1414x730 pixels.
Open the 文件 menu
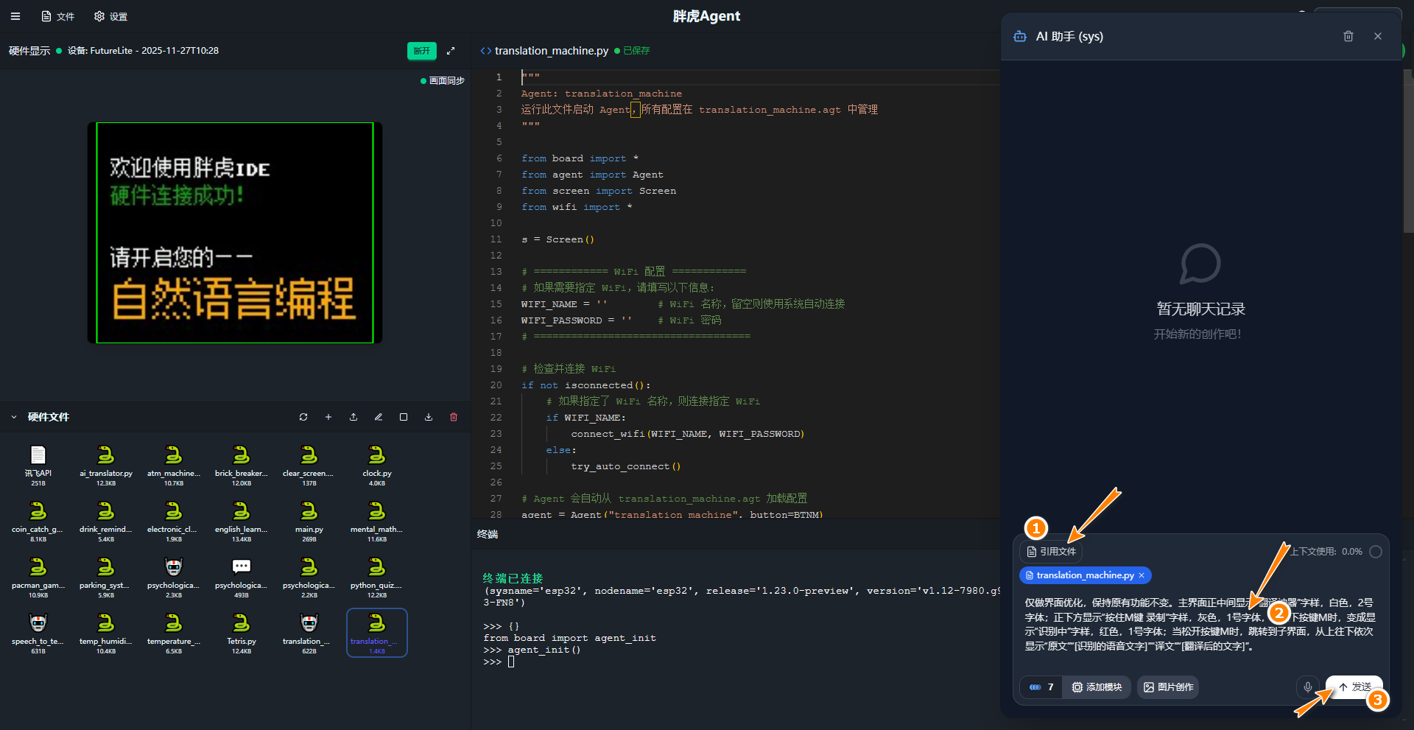[x=58, y=16]
